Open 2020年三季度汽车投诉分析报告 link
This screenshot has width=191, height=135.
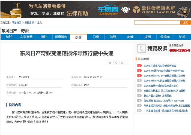pyautogui.click(x=160, y=66)
